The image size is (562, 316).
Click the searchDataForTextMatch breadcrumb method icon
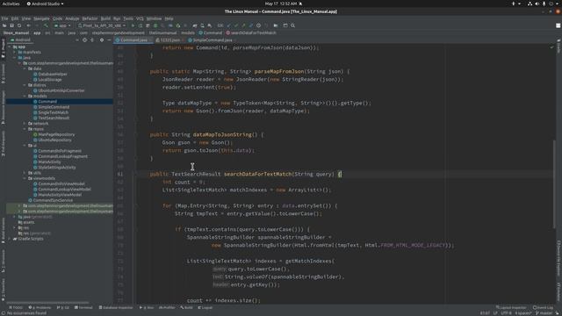point(228,32)
